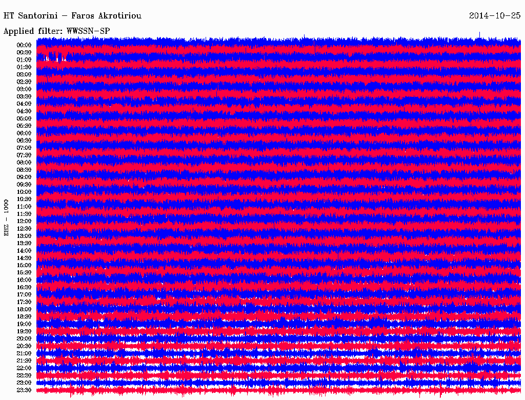Select the 09:00 time label
This screenshot has height=400, width=525.
pos(24,177)
